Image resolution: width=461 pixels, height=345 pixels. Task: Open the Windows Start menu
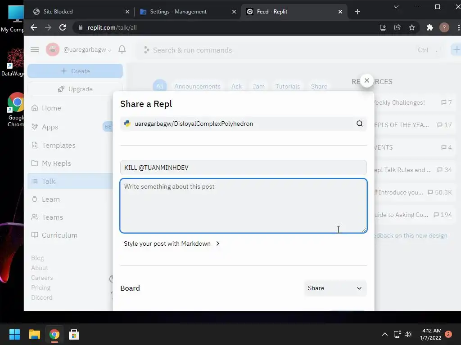[14, 334]
